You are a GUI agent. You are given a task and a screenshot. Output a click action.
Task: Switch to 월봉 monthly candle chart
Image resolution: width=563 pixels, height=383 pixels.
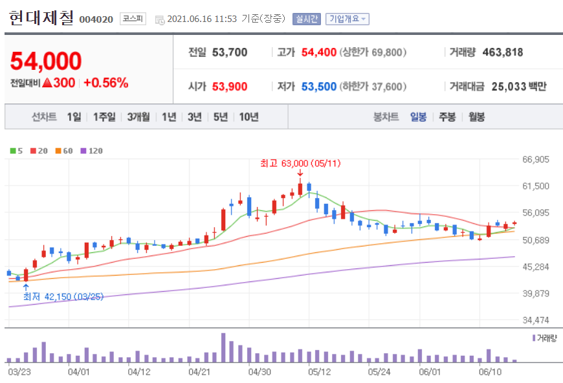[476, 116]
